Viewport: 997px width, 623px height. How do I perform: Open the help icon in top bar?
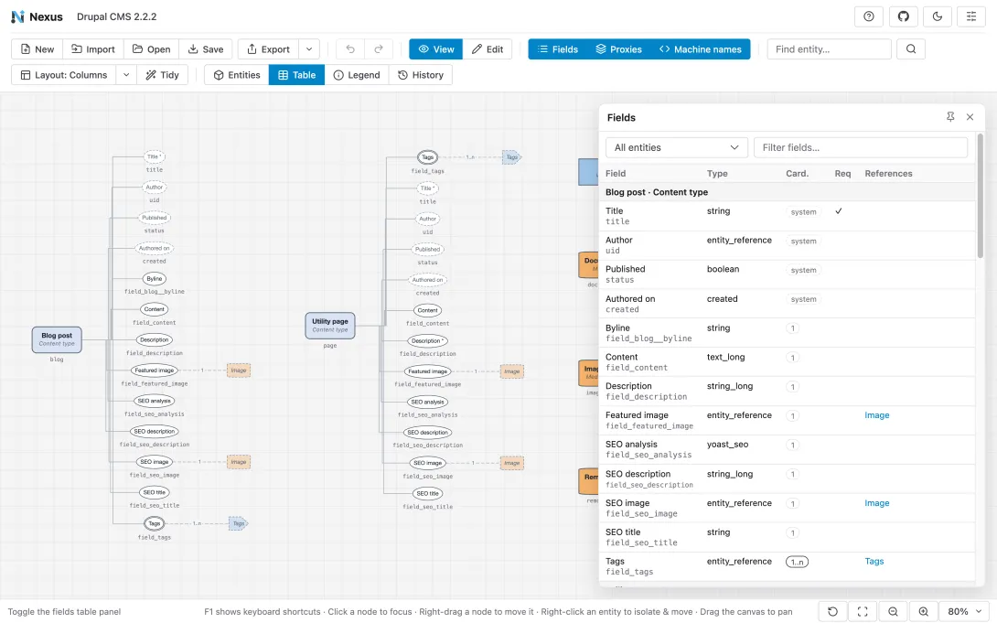(869, 16)
